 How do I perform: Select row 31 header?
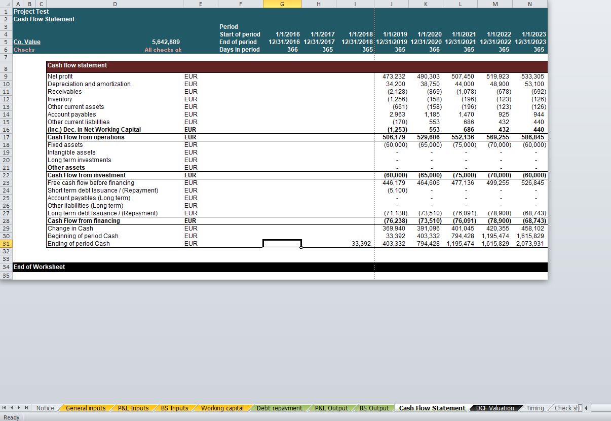[6, 244]
